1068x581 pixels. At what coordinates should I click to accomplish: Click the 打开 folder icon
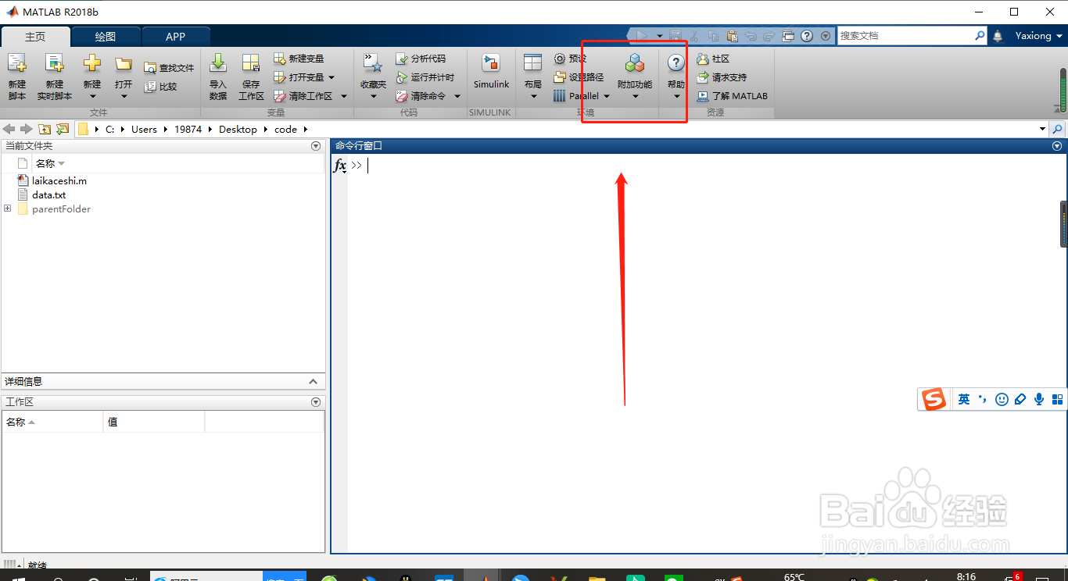click(x=124, y=63)
